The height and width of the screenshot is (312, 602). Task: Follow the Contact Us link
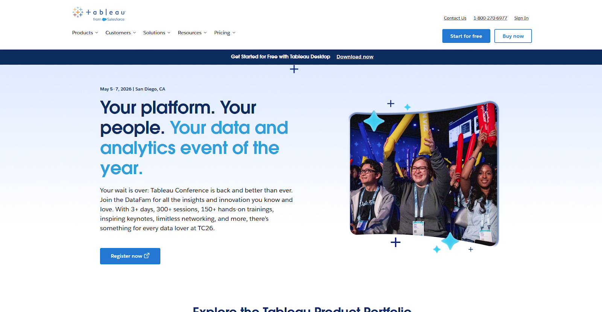tap(455, 18)
